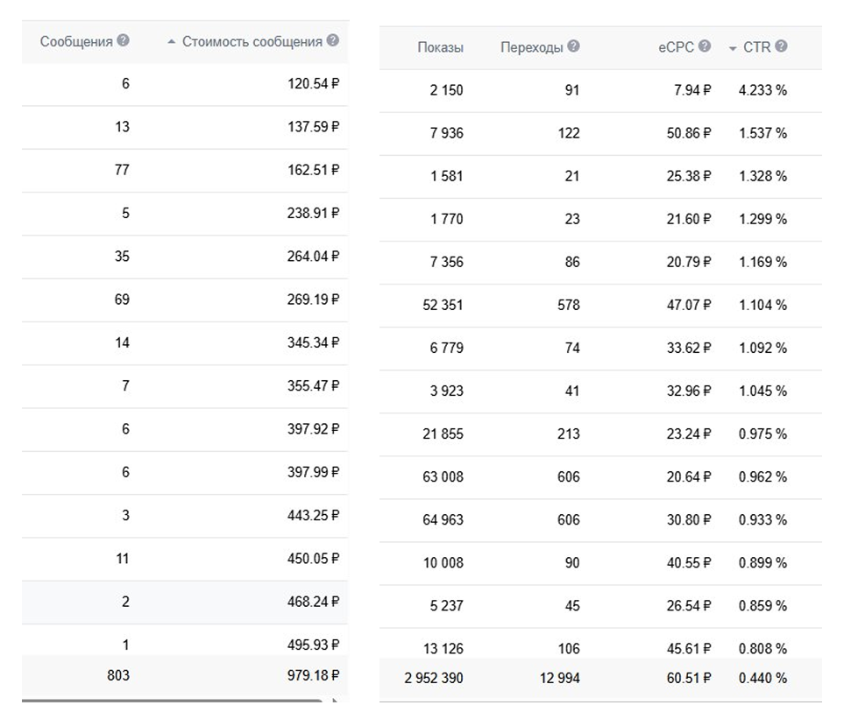
Task: Sort by Стоимость сообщения header text
Action: (x=252, y=41)
